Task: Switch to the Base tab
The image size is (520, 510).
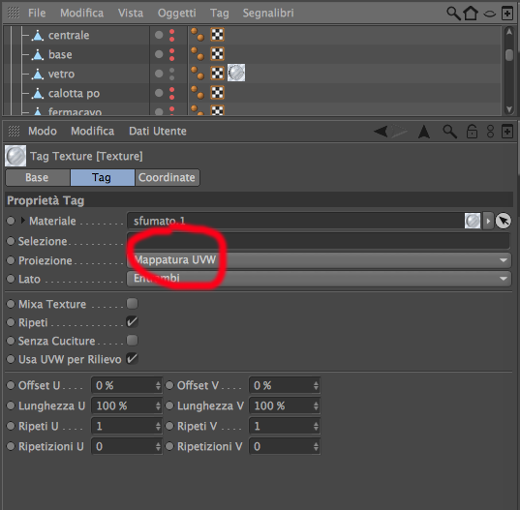Action: pyautogui.click(x=38, y=177)
